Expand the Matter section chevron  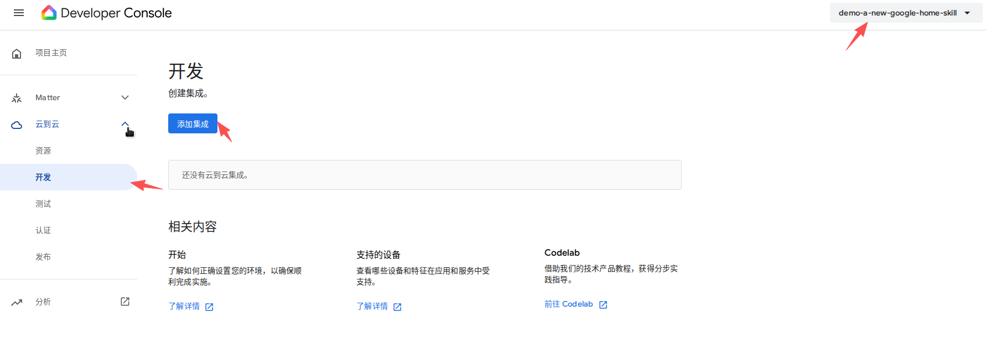[125, 97]
